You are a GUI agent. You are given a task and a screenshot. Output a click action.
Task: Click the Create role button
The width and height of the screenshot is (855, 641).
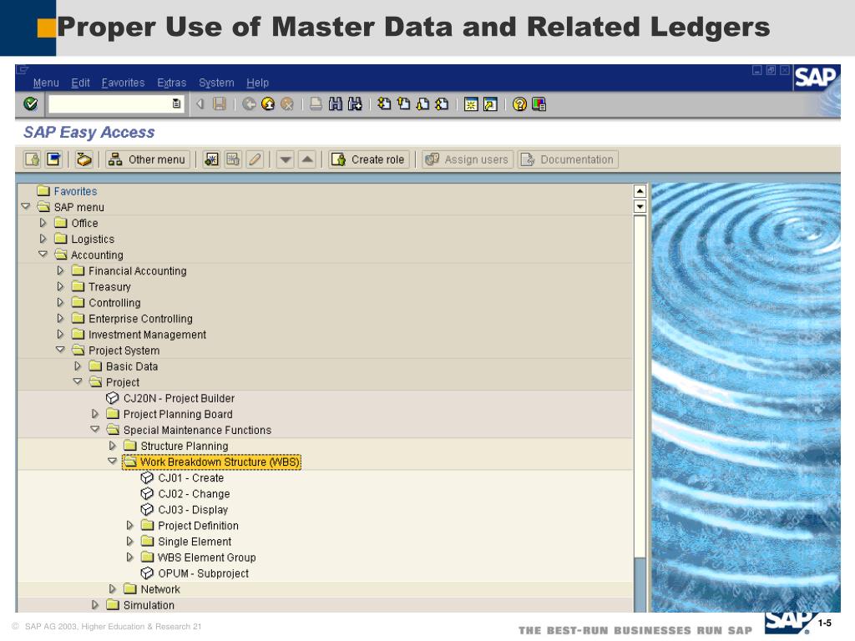(368, 159)
